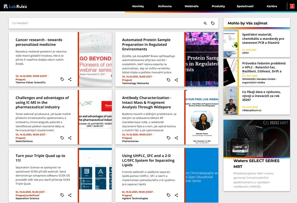The image size is (297, 203).
Task: Click tag icon on UHPLC SFC lipids card
Action: point(168,195)
